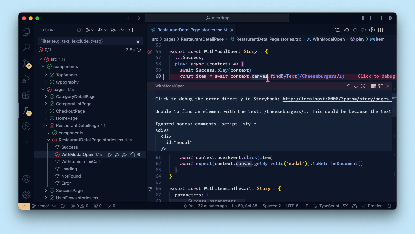Collapse the WithModalOpen error peek view

tap(388, 86)
